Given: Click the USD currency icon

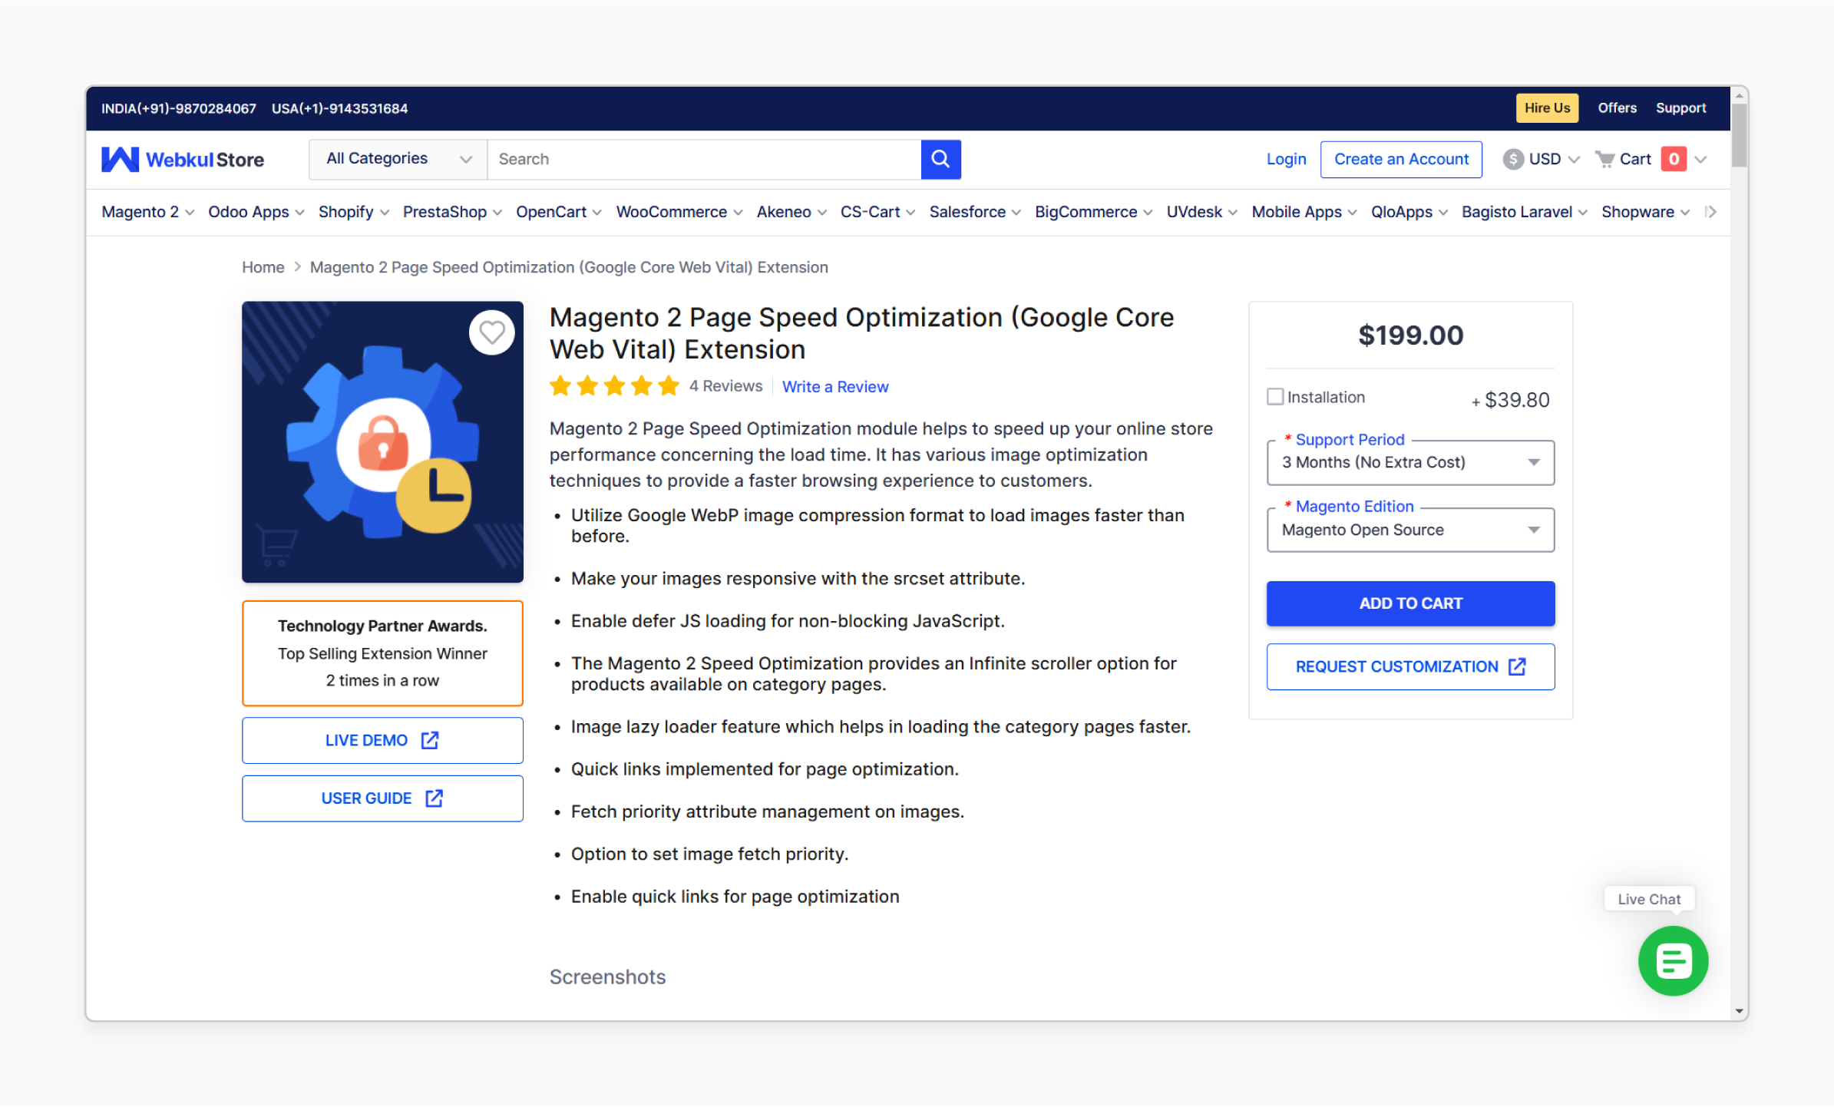Looking at the screenshot, I should click(x=1512, y=160).
